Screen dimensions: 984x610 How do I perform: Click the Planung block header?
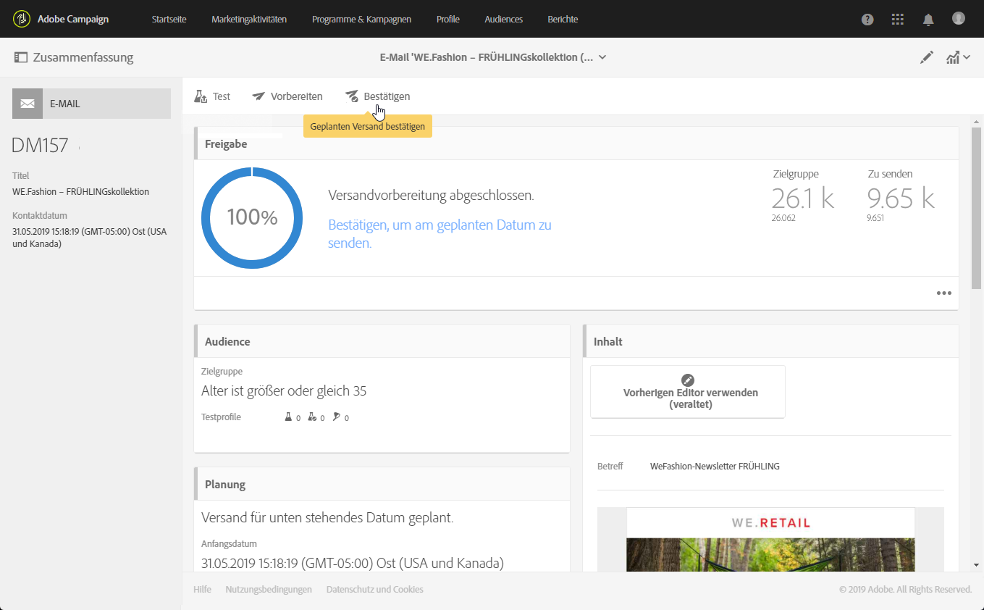[382, 484]
